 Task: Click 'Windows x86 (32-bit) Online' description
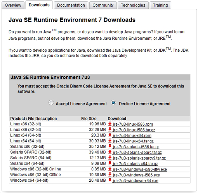pyautogui.click(x=36, y=169)
